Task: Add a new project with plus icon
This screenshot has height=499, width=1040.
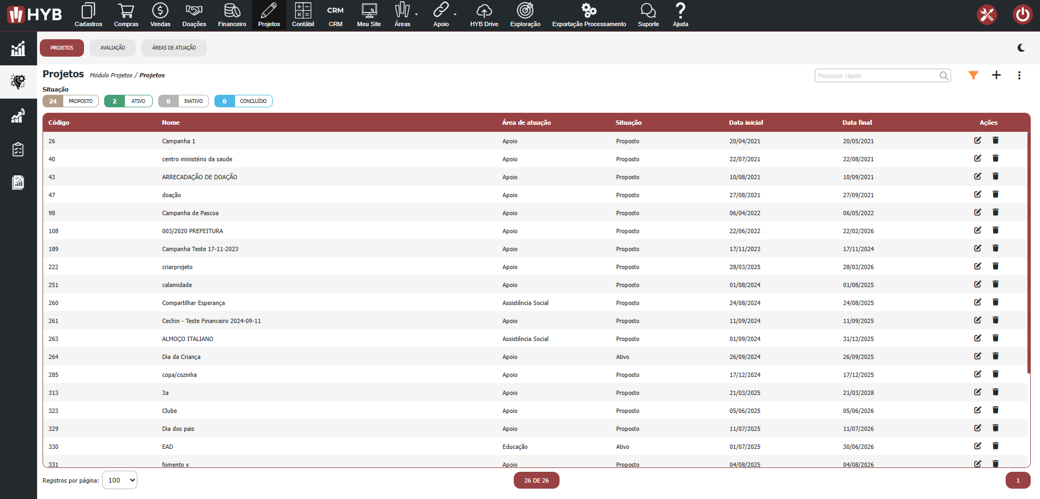Action: [x=996, y=75]
